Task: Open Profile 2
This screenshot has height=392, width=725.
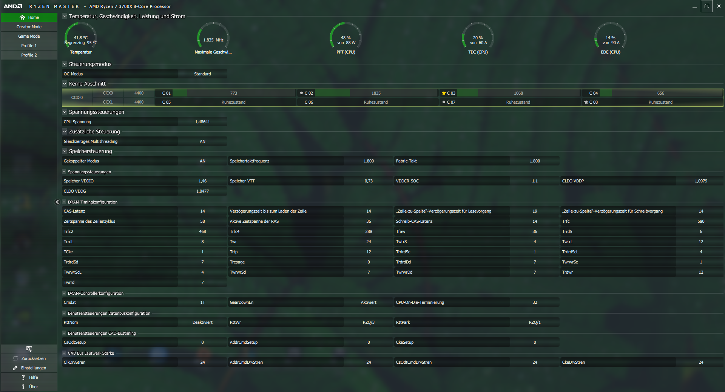Action: (29, 55)
